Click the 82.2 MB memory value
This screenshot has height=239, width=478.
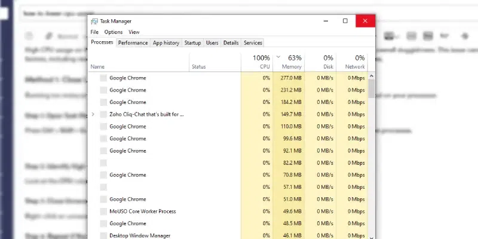(292, 163)
